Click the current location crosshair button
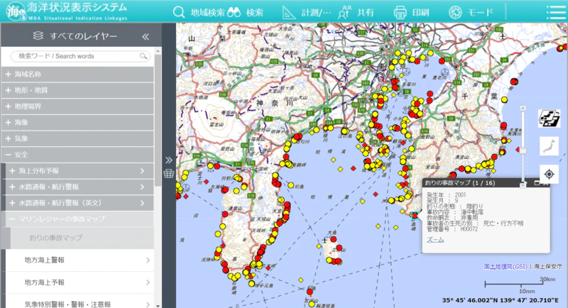568x308 pixels. click(549, 174)
